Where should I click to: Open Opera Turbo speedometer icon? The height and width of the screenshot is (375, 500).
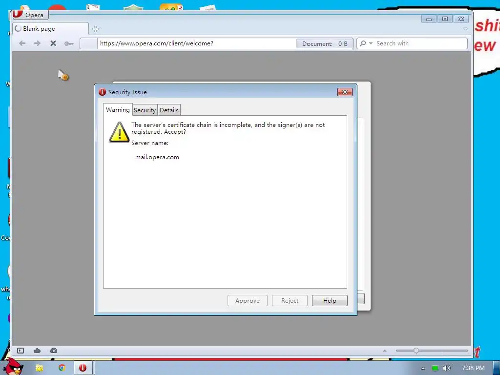(54, 351)
